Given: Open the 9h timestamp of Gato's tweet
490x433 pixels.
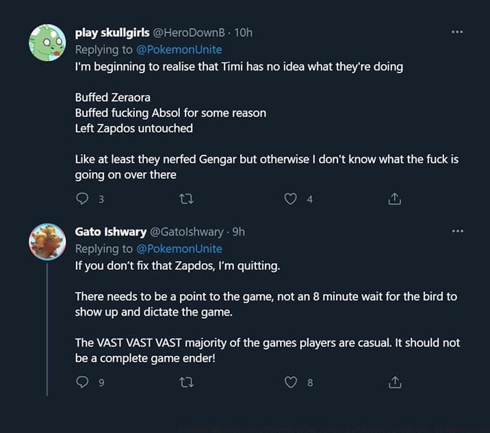Looking at the screenshot, I should 239,232.
